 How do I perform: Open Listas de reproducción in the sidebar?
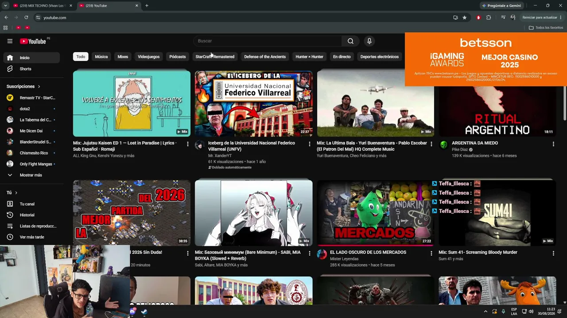(x=31, y=226)
